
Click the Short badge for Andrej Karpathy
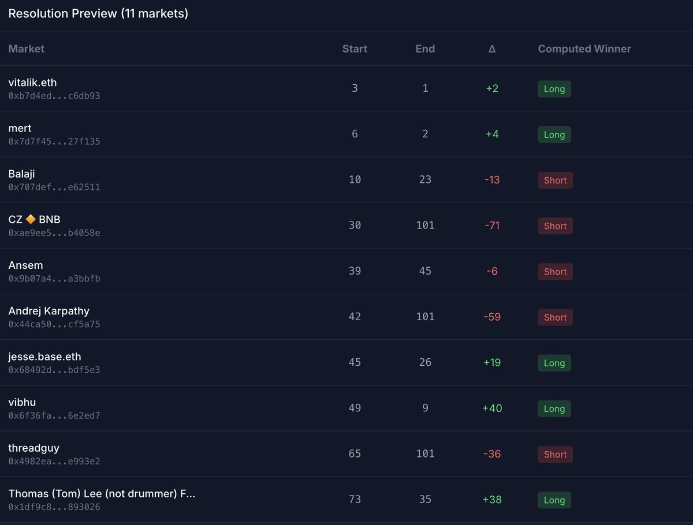click(x=555, y=317)
